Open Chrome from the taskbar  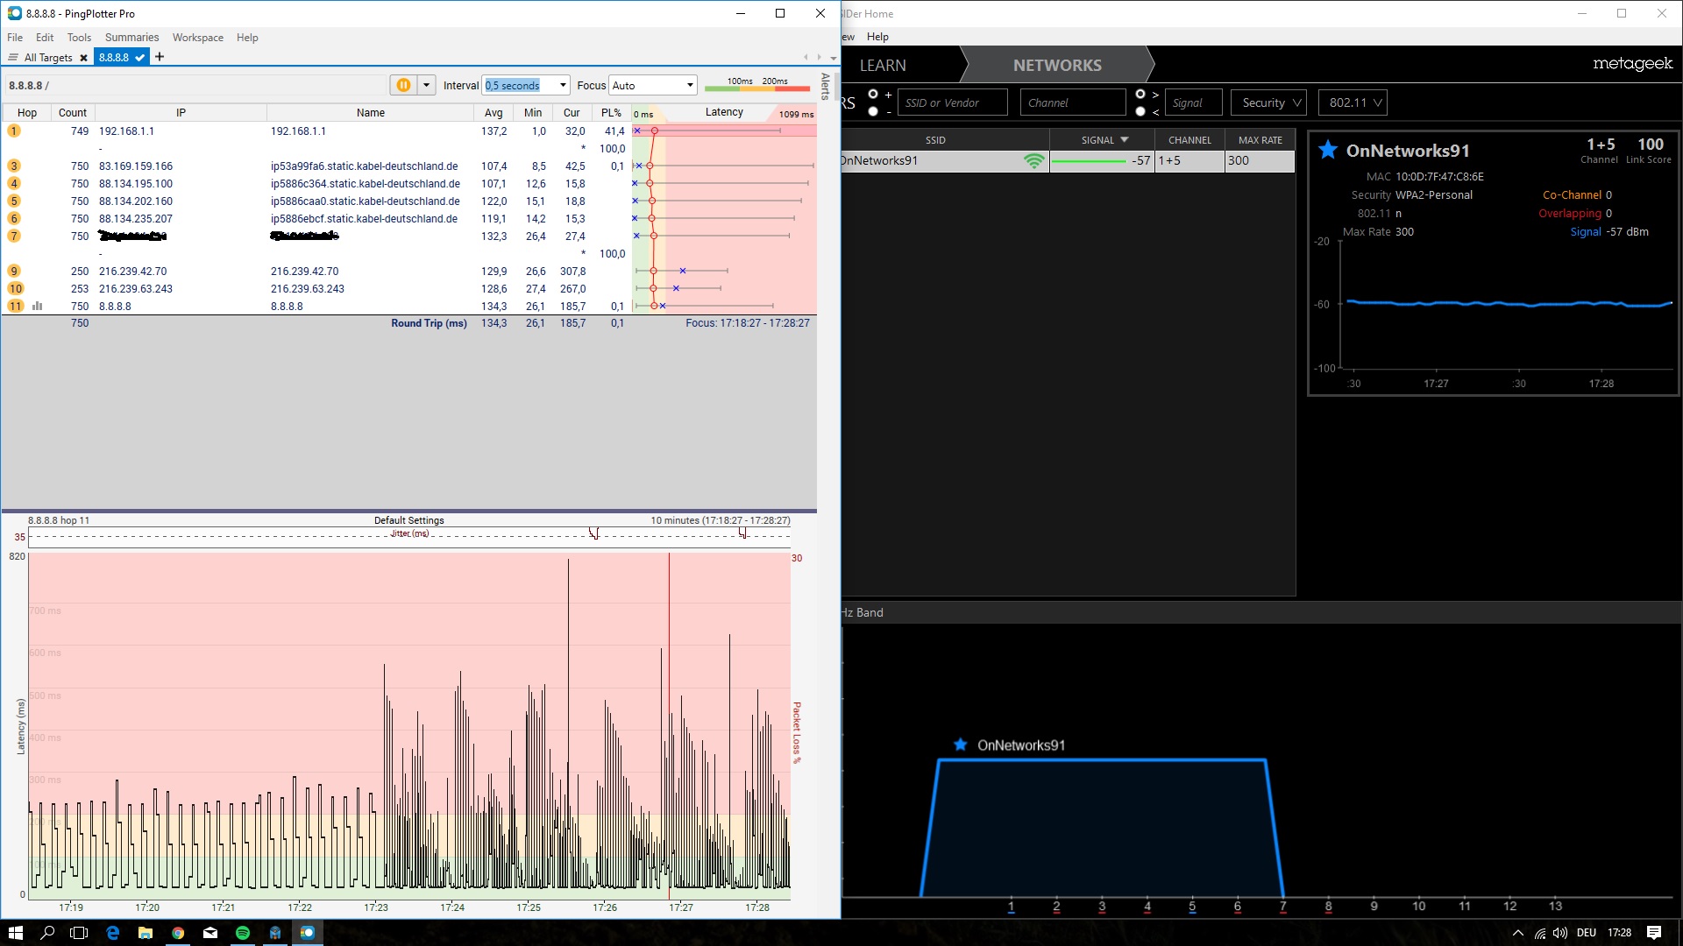coord(178,933)
